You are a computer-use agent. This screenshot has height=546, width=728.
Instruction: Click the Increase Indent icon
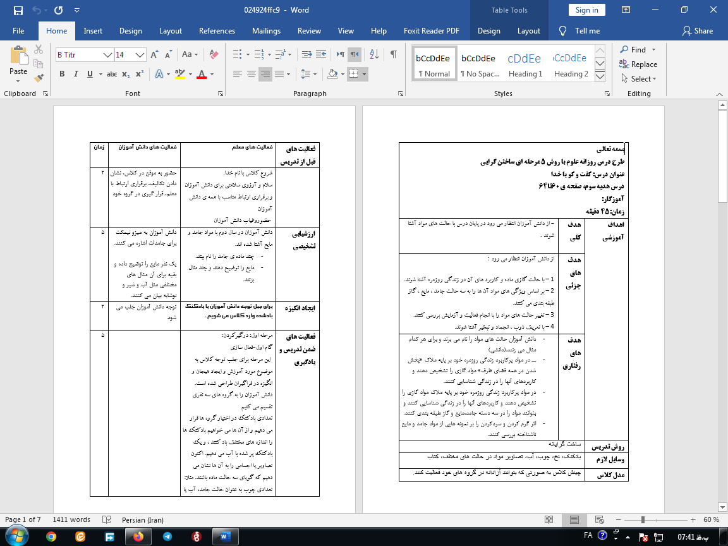tap(322, 54)
